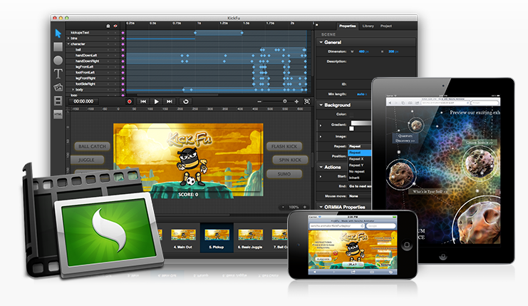Select the image insert tool
This screenshot has height=306, width=528.
pos(58,87)
